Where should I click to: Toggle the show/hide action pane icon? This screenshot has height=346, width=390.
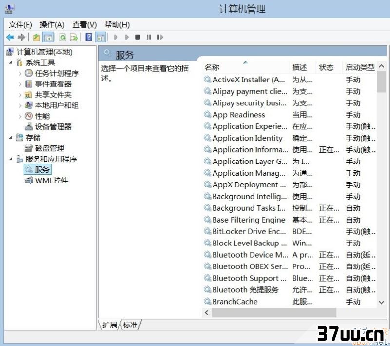[101, 38]
